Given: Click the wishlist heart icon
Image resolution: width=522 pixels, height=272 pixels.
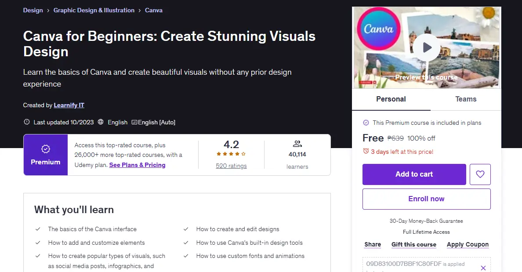Looking at the screenshot, I should pyautogui.click(x=480, y=174).
